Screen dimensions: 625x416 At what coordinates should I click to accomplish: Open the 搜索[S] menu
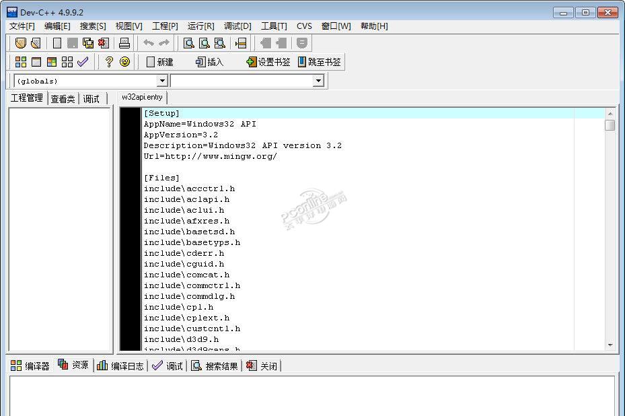(x=93, y=26)
